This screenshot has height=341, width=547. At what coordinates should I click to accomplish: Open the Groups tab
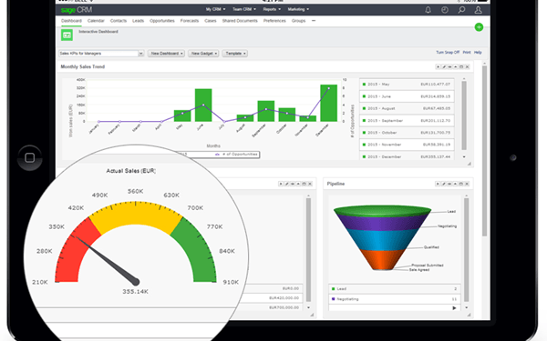pos(298,21)
